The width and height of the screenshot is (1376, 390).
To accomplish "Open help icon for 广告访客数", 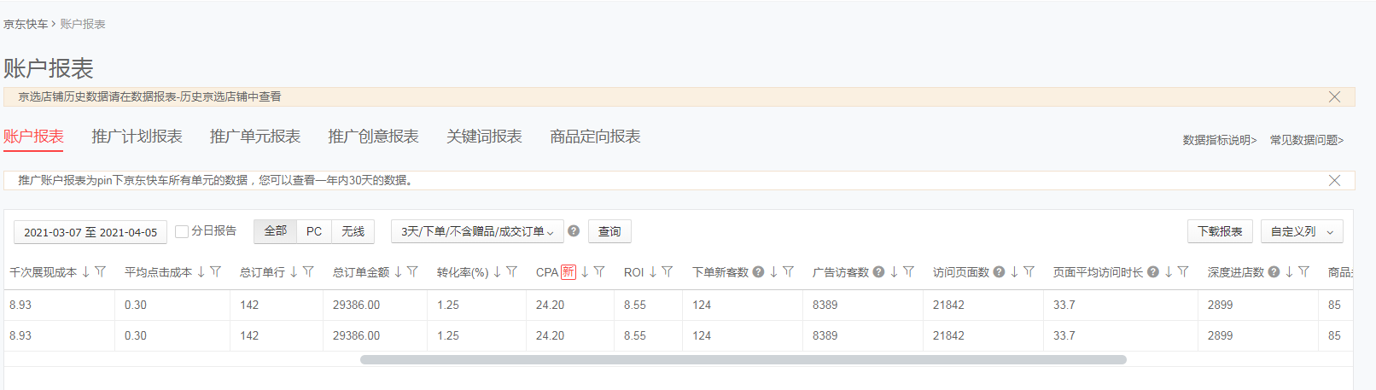I will tap(878, 272).
